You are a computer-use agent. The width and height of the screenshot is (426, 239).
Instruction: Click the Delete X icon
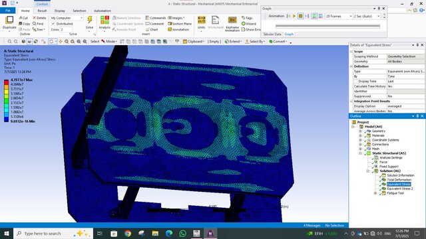(x=34, y=18)
